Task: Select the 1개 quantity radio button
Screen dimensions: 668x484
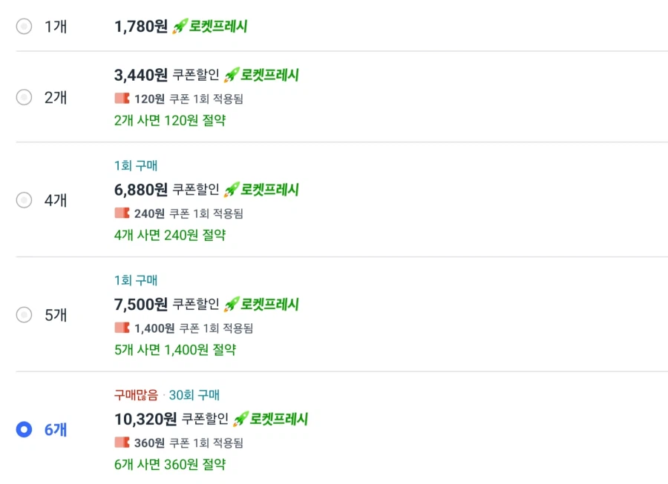Action: click(22, 27)
